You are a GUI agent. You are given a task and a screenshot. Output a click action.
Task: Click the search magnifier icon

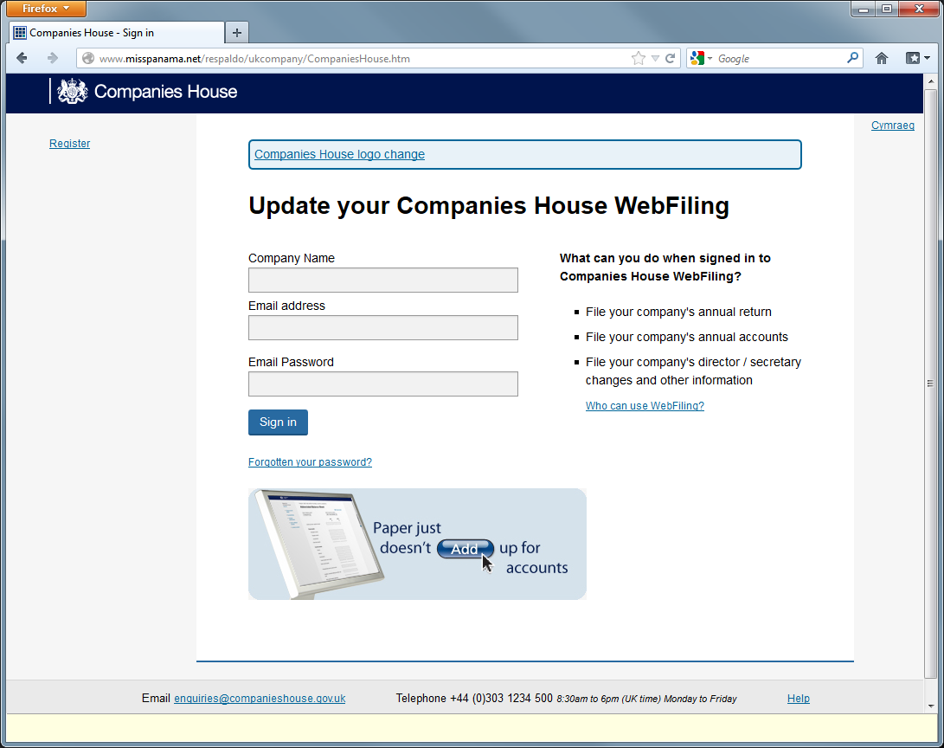click(x=852, y=58)
